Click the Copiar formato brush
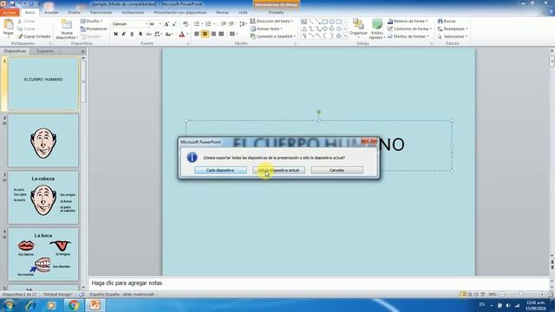Image resolution: width=555 pixels, height=312 pixels. click(34, 36)
